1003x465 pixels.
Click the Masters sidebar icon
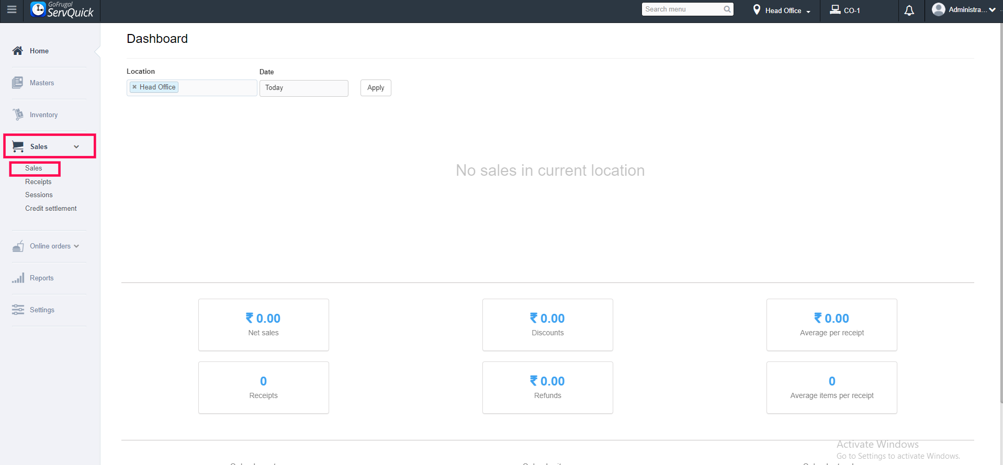[x=18, y=83]
